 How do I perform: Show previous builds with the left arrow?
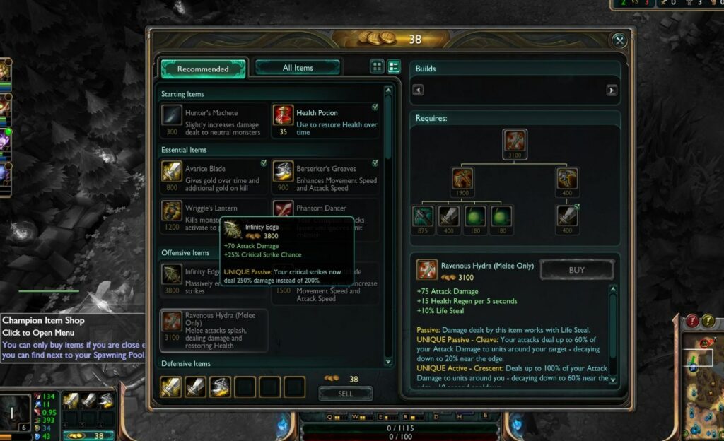pos(418,90)
